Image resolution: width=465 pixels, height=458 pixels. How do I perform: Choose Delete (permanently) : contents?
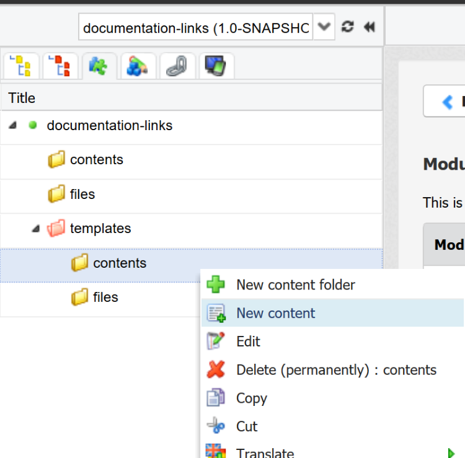(x=332, y=369)
